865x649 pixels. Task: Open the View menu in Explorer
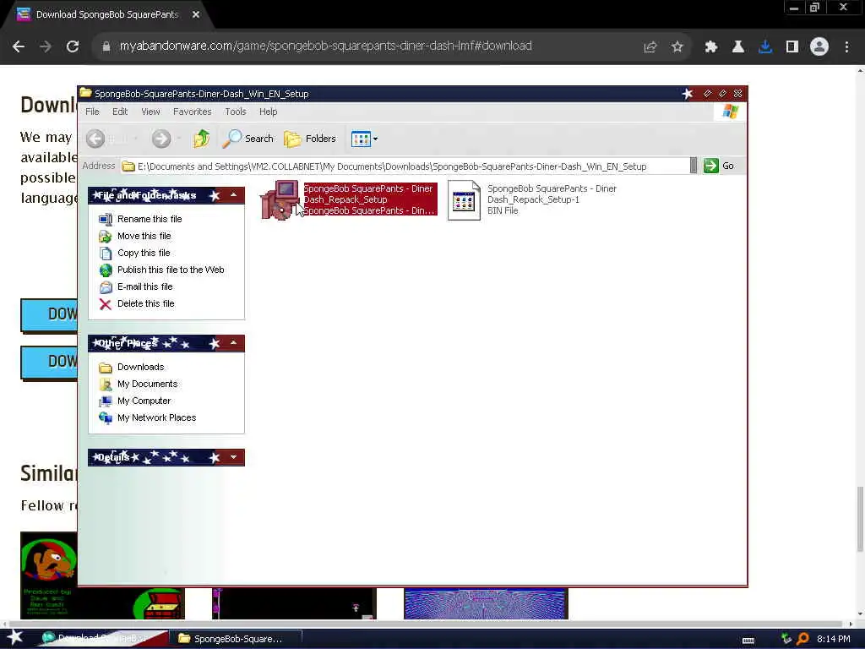click(x=150, y=112)
